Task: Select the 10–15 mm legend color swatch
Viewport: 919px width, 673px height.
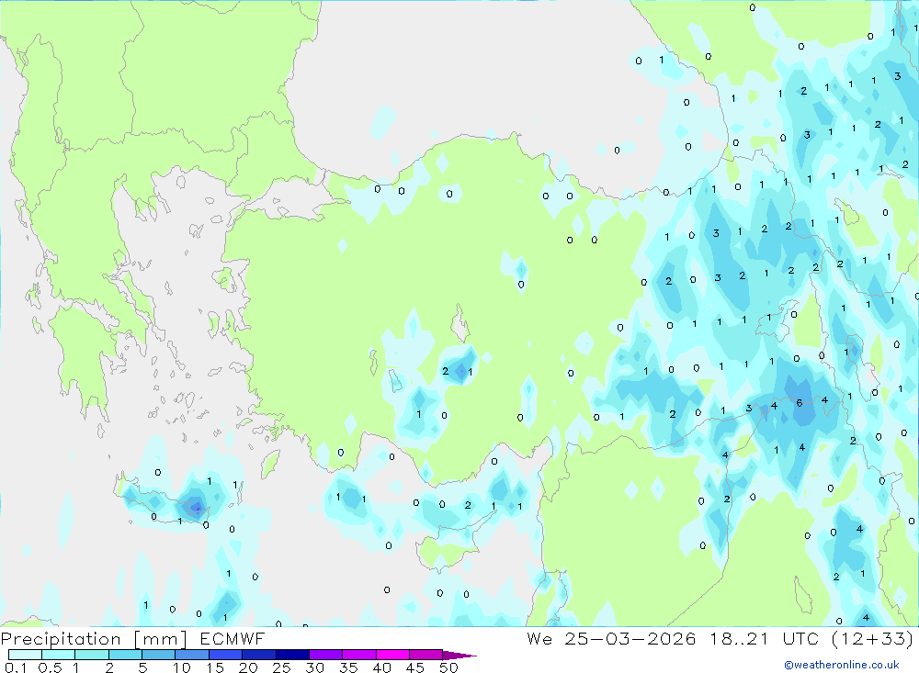Action: tap(192, 655)
